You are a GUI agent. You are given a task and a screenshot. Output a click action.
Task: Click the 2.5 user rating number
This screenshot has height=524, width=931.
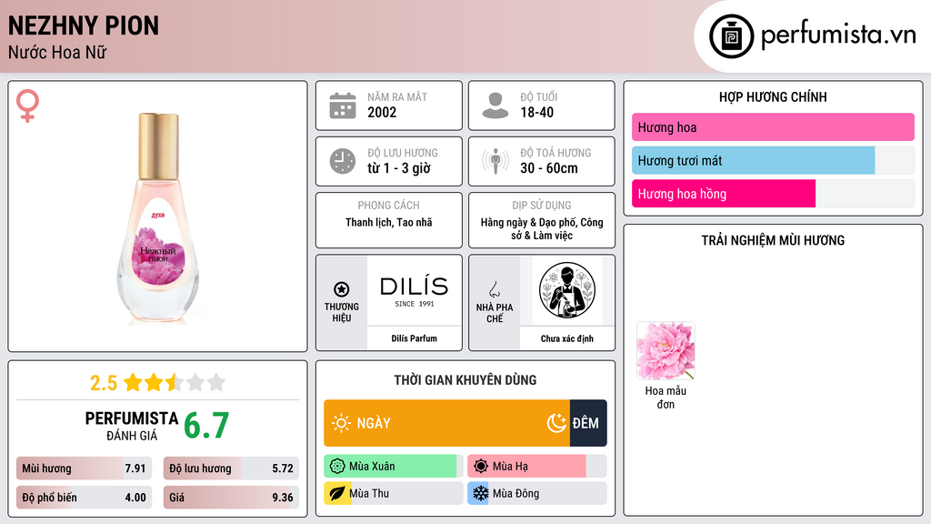(104, 383)
